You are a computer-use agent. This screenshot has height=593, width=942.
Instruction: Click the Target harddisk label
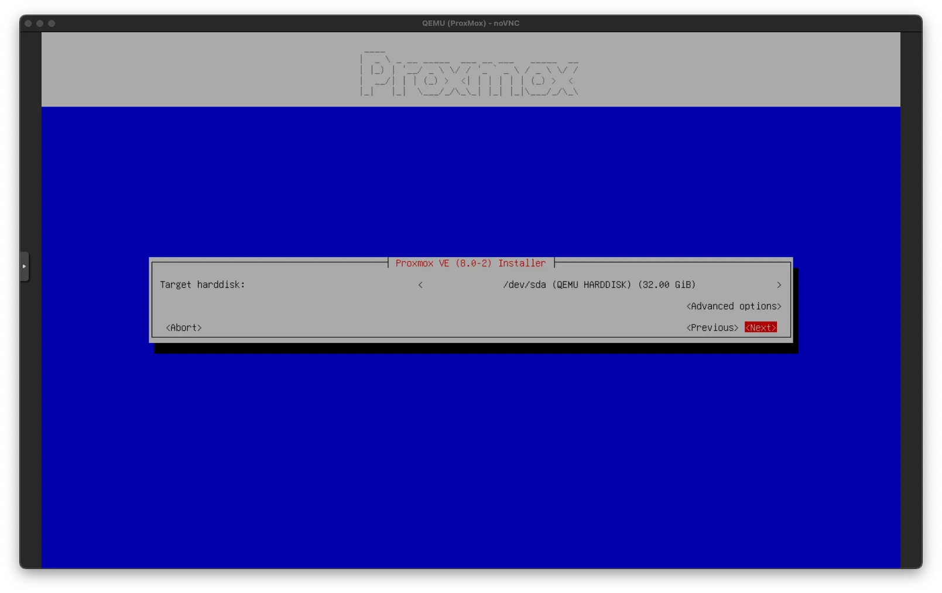pyautogui.click(x=203, y=284)
